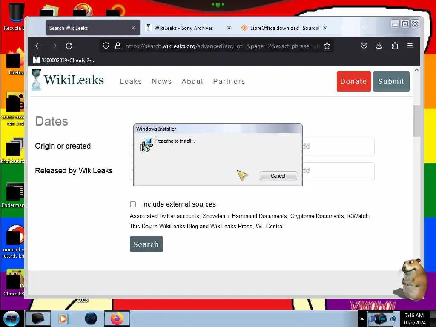Open the Firefox taskbar icon
The image size is (436, 327).
click(x=117, y=318)
